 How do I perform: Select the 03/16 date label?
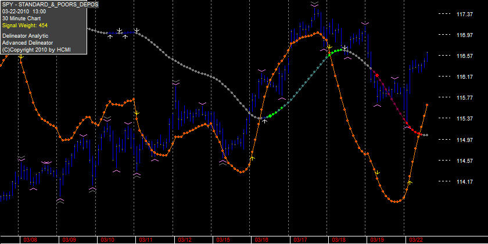pyautogui.click(x=261, y=240)
